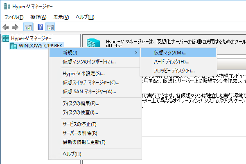Click the Hyper-V マネージャー tree root icon
Image resolution: width=246 pixels, height=164 pixels.
[6, 38]
